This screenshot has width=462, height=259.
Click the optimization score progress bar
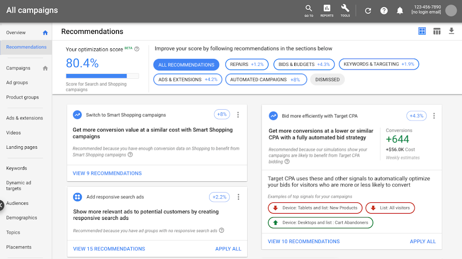click(102, 76)
